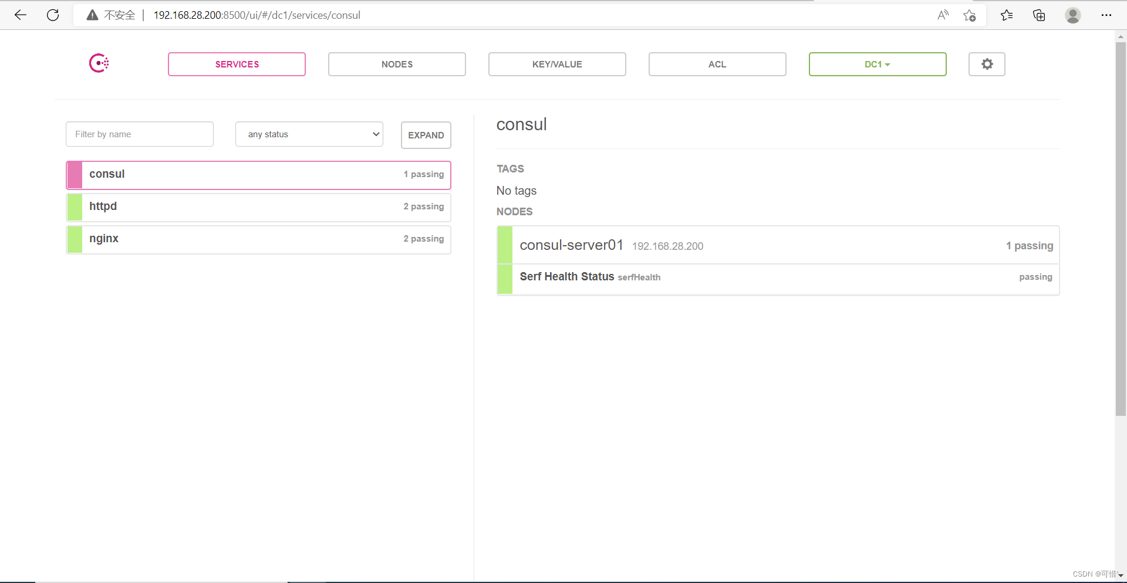This screenshot has height=583, width=1127.
Task: Switch to the NODES tab
Action: [397, 64]
